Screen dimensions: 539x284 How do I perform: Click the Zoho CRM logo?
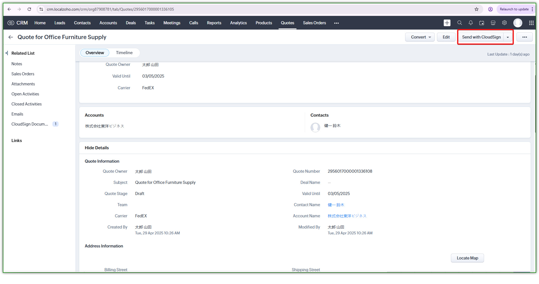[x=11, y=23]
